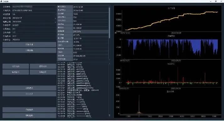The width and height of the screenshot is (224, 121).
Task: Focus the contract multiplier field 1.0
Action: point(34,33)
